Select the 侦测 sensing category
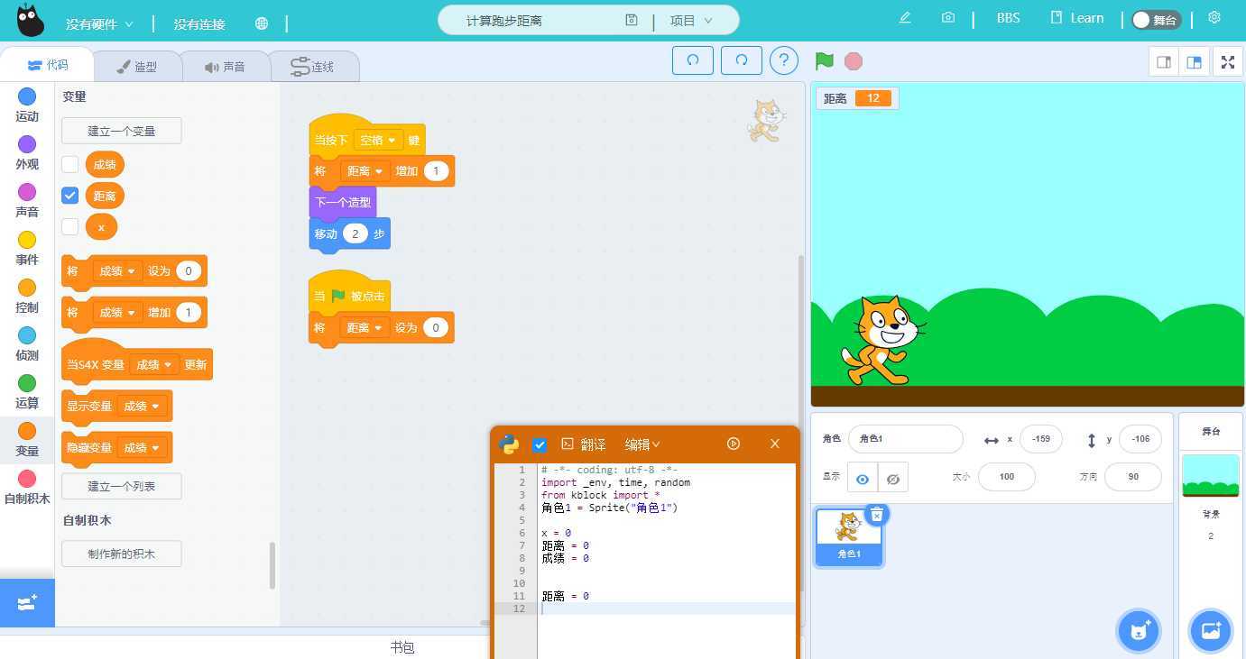Viewport: 1246px width, 659px height. 27,343
